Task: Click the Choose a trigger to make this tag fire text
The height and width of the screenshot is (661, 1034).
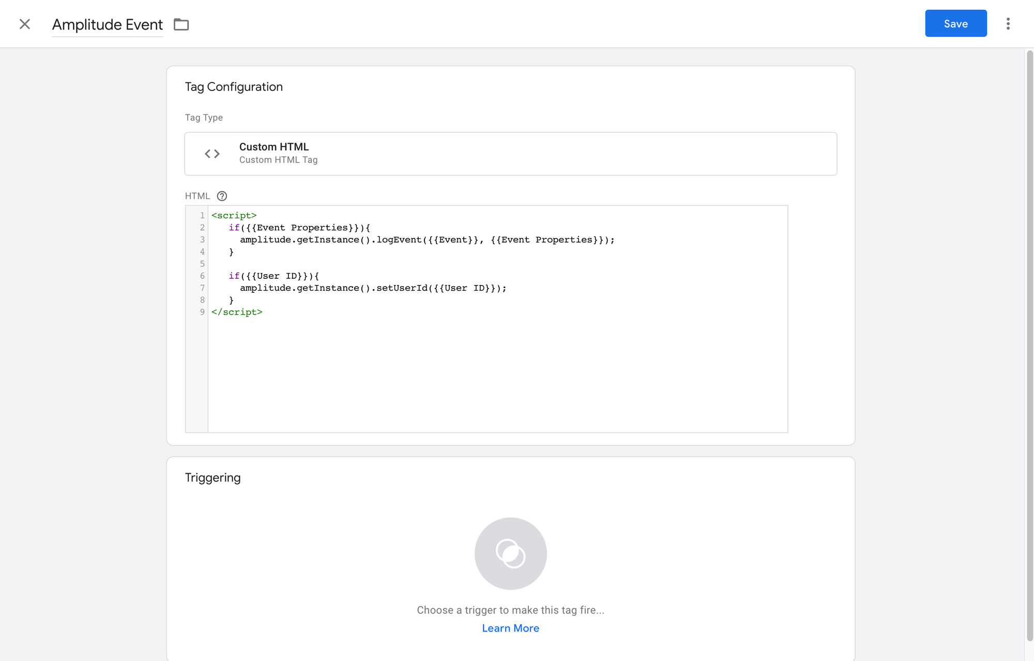Action: 510,610
